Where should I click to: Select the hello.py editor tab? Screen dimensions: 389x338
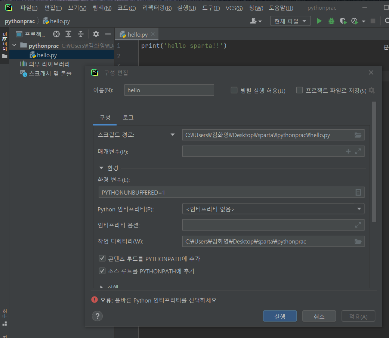click(x=136, y=34)
